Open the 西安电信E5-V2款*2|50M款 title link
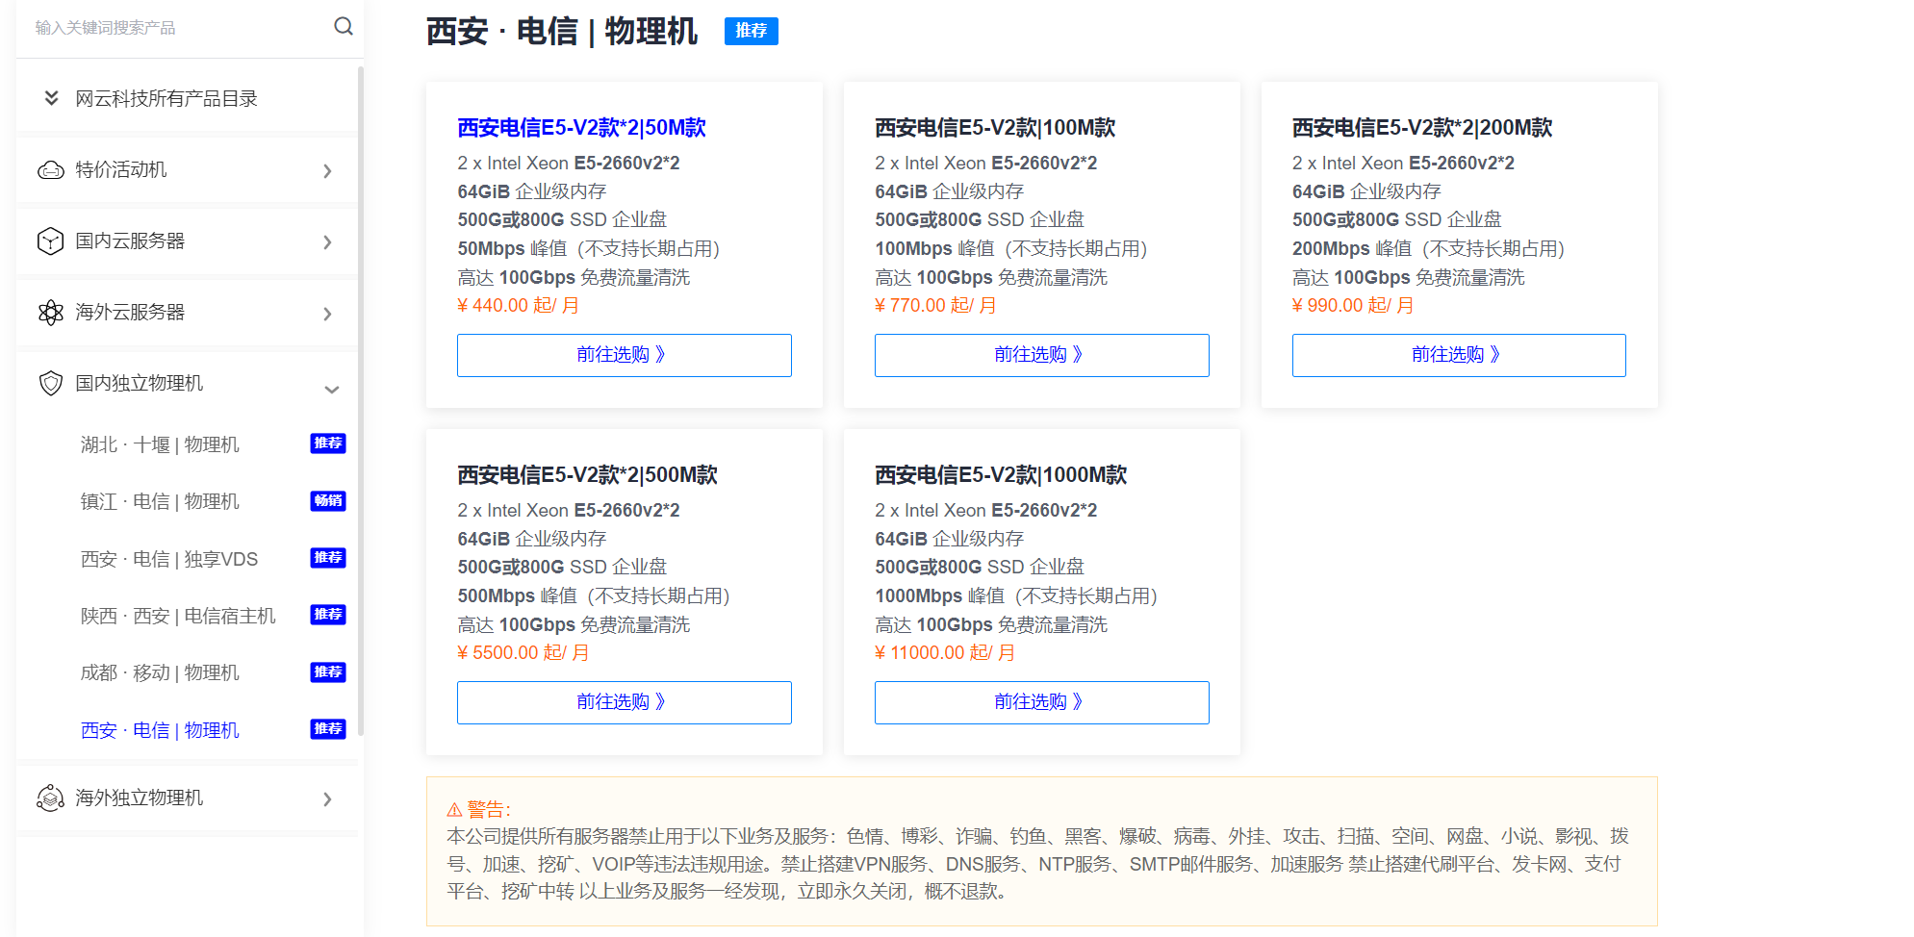Viewport: 1914px width, 937px height. [x=581, y=128]
